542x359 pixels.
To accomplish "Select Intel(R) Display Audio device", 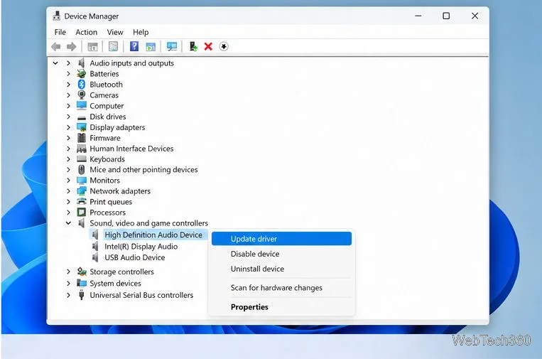I will tap(141, 247).
